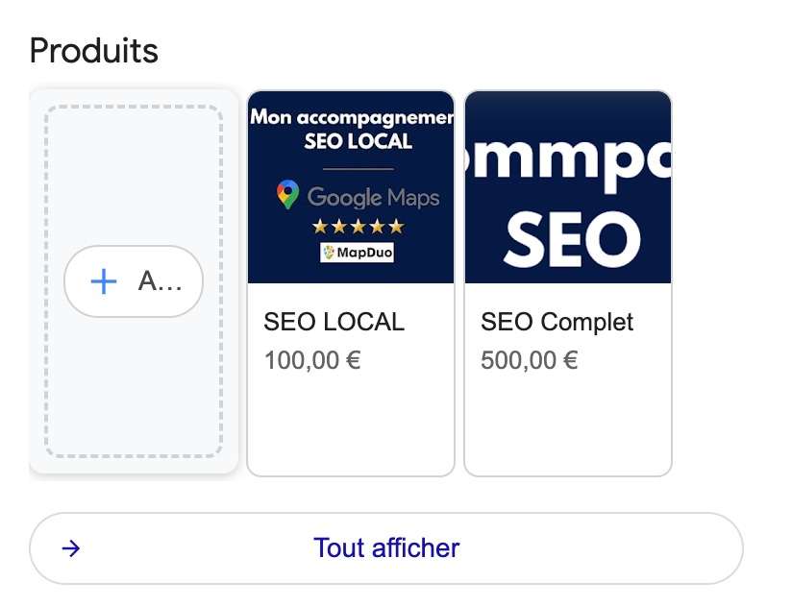Select the 100,00 € price

click(312, 360)
